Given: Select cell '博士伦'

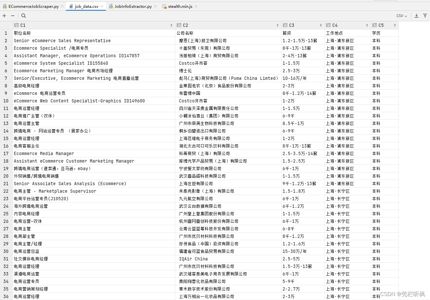Looking at the screenshot, I should tap(228, 71).
